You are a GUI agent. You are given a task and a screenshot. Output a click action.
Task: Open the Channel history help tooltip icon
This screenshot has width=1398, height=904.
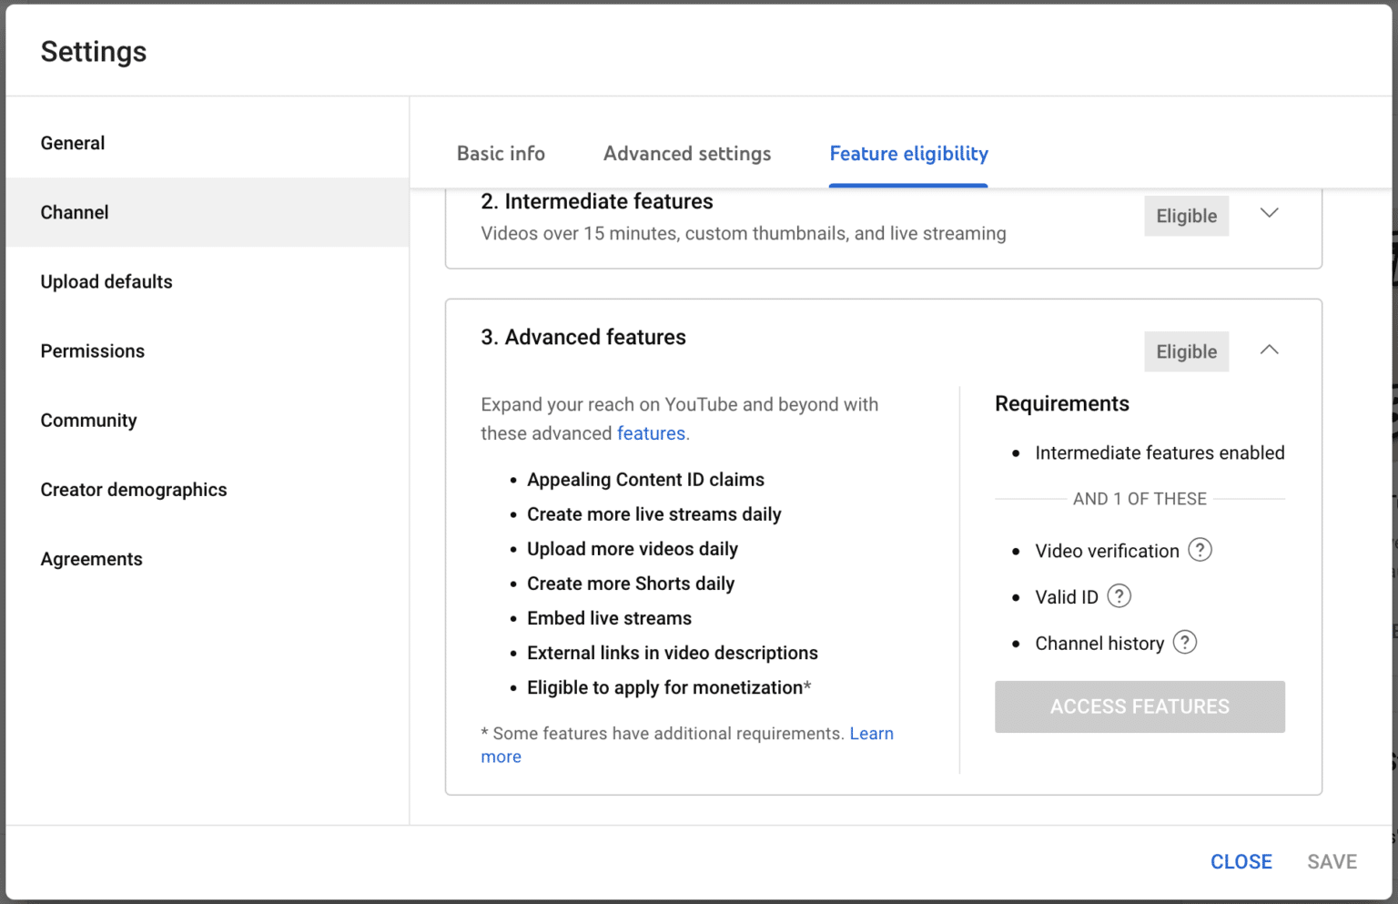1184,643
